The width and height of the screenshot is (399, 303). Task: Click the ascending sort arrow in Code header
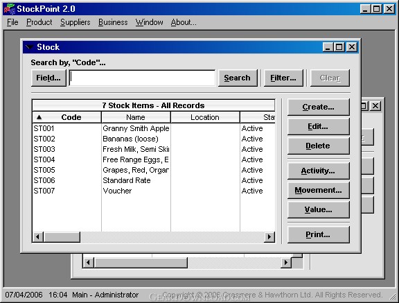tap(39, 117)
